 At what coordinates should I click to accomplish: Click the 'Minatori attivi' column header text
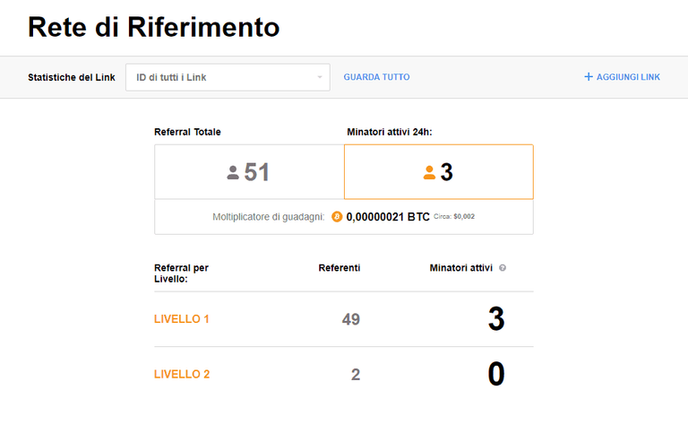[460, 268]
